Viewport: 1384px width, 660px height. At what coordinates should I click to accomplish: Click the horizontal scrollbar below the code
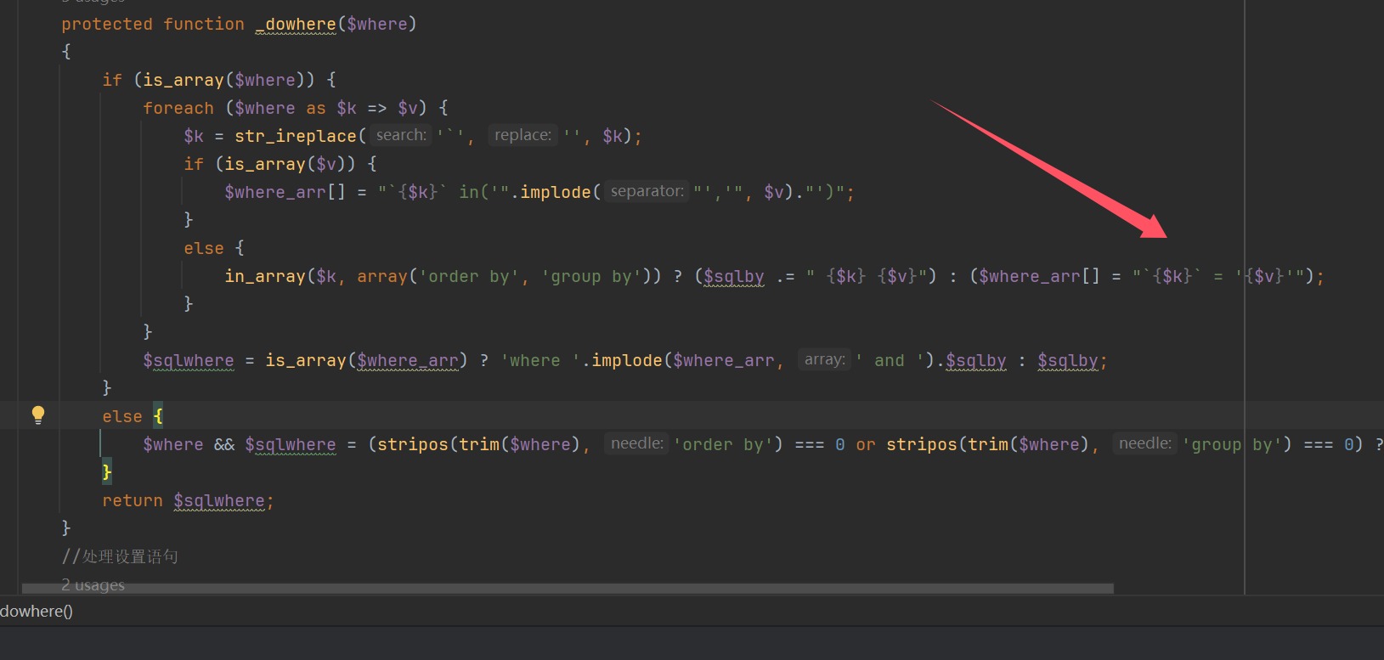tap(567, 588)
